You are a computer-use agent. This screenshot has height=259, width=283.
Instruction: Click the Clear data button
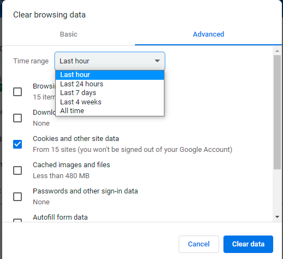[x=248, y=244]
